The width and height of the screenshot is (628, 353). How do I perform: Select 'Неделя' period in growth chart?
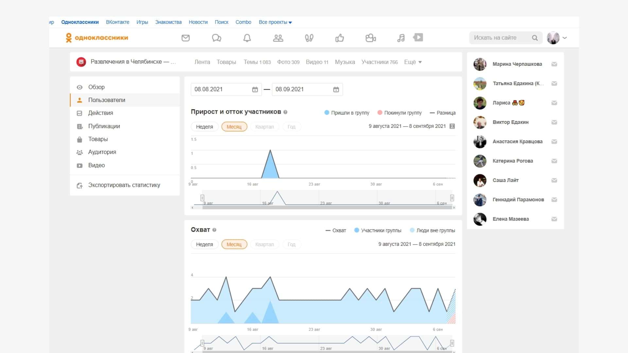coord(204,127)
